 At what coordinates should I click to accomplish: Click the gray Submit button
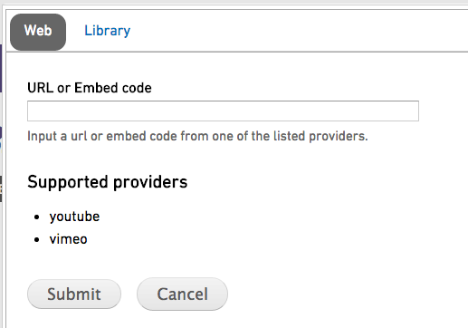(74, 294)
